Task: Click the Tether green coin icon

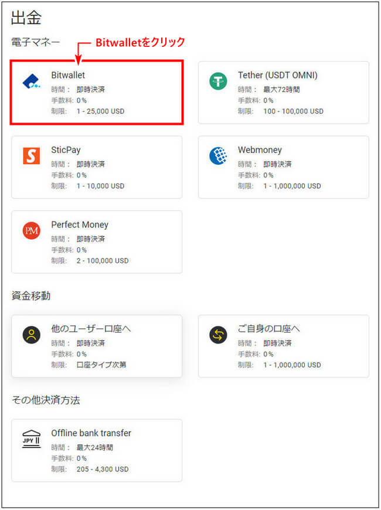Action: pos(218,81)
